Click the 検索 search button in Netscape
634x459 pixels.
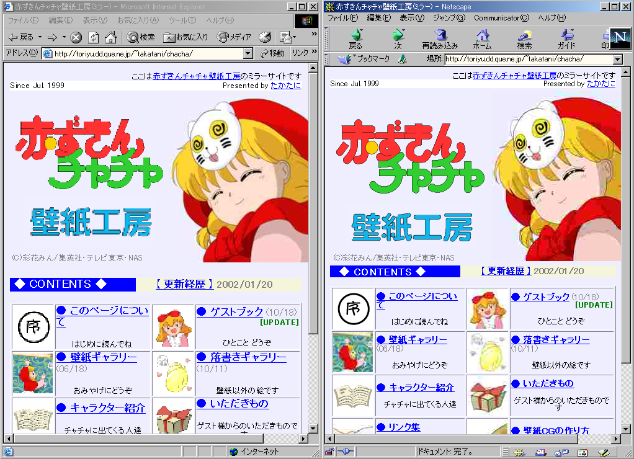(524, 39)
